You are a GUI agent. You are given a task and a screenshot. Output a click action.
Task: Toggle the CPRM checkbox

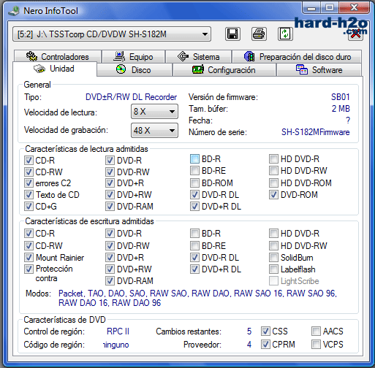tap(265, 344)
